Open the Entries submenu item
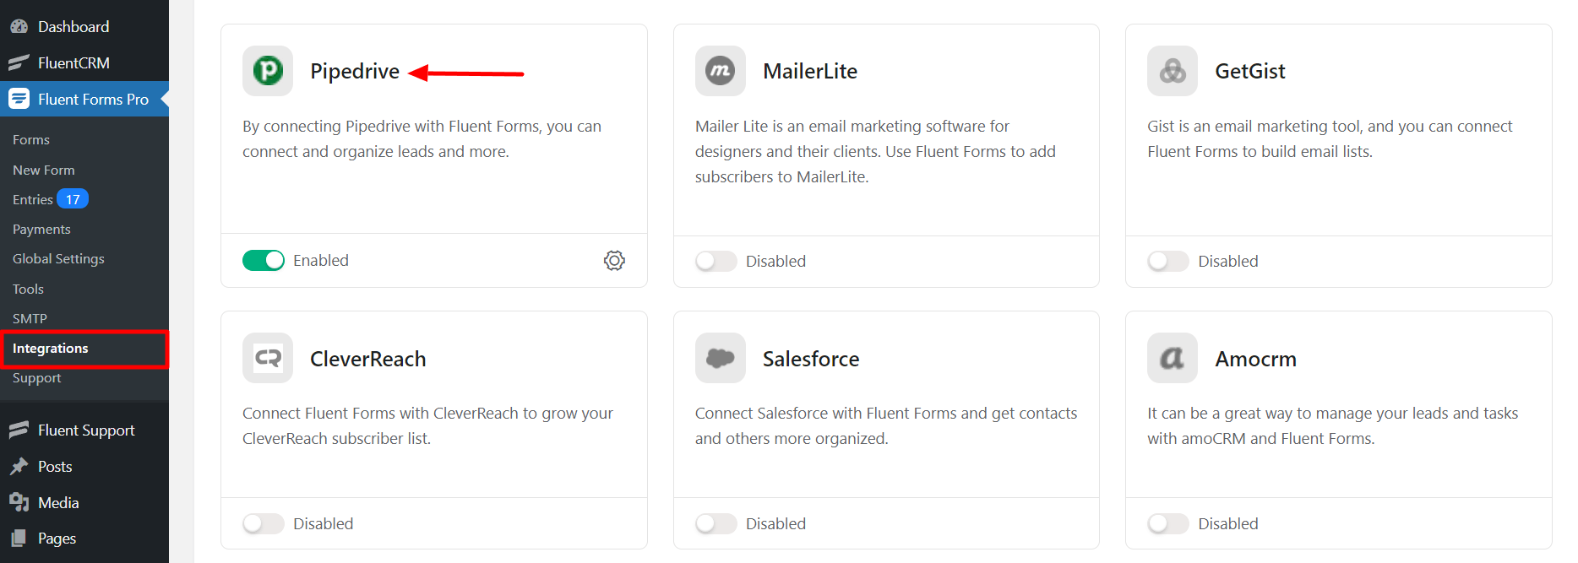Viewport: 1578px width, 563px height. [33, 200]
